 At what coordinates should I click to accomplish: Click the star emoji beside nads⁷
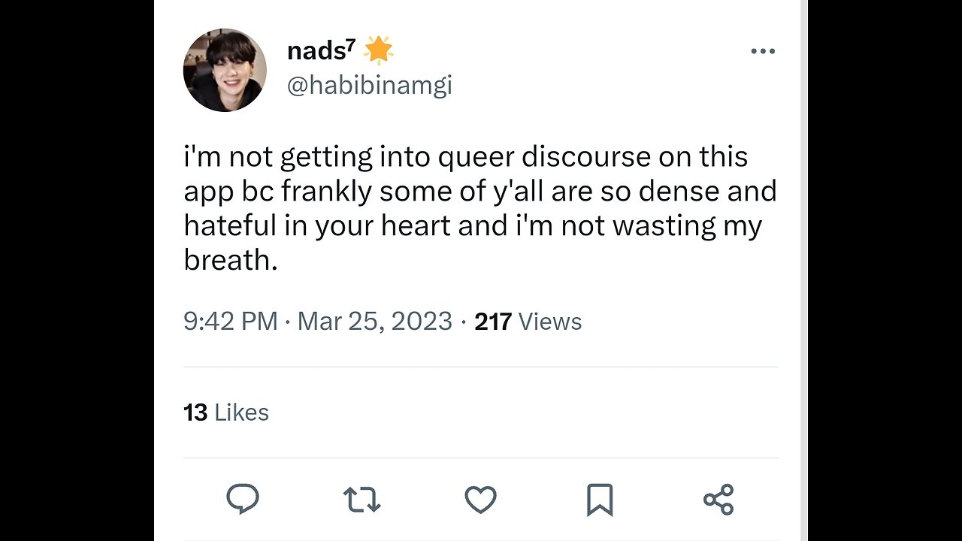(379, 51)
